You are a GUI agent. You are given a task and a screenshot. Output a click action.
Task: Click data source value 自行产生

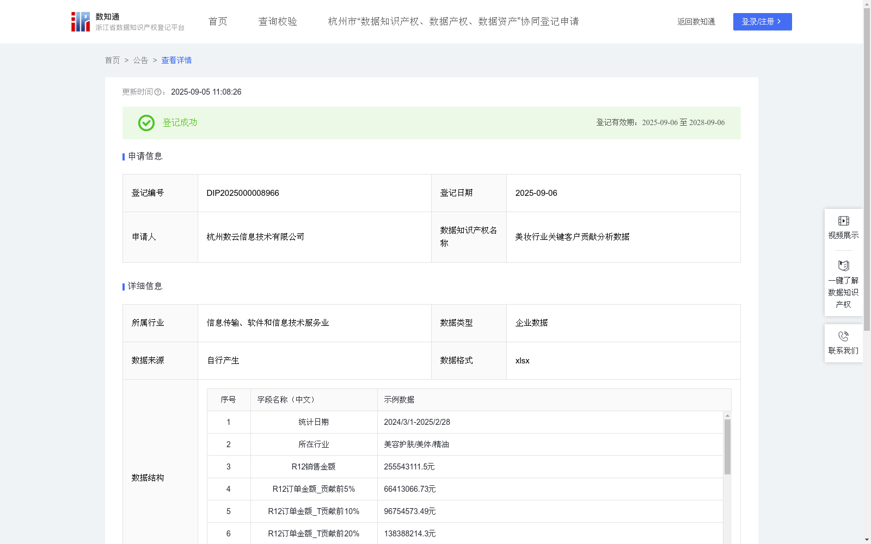(223, 361)
